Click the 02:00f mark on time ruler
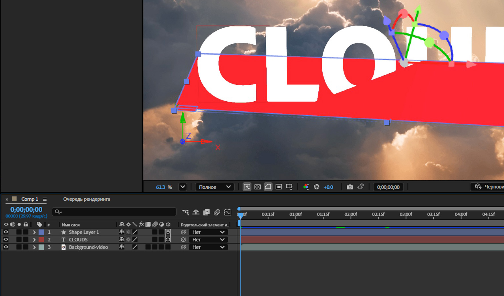The image size is (504, 296). click(x=351, y=214)
